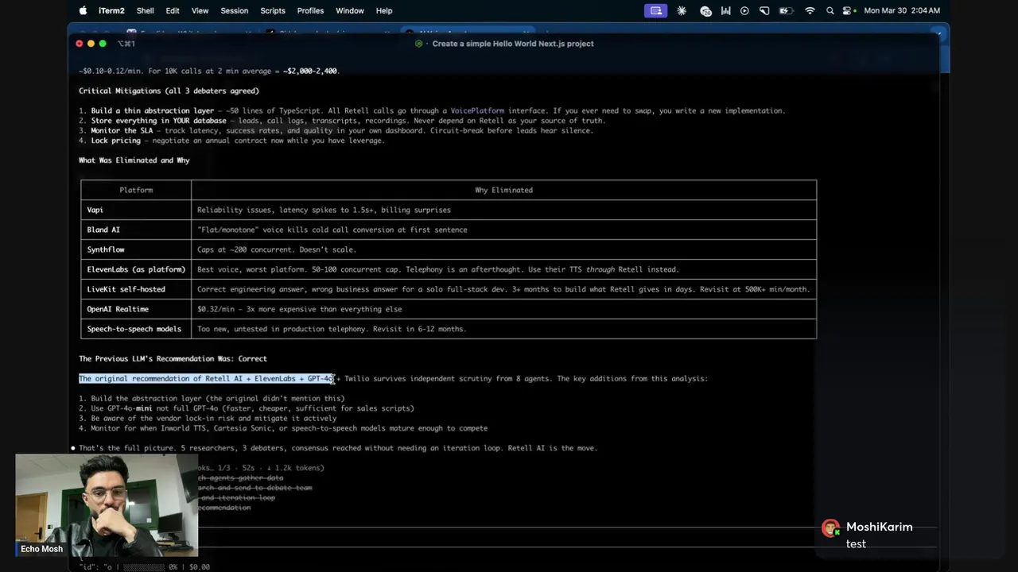Click the Vapi platform cell
The height and width of the screenshot is (572, 1018).
(x=136, y=210)
